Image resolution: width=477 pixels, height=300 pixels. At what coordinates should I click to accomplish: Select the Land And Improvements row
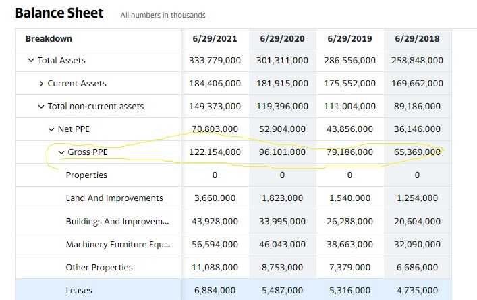pyautogui.click(x=115, y=198)
